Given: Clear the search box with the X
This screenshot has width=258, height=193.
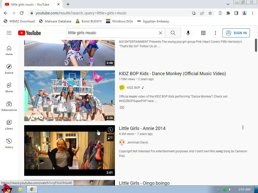Looking at the screenshot, I should point(160,33).
